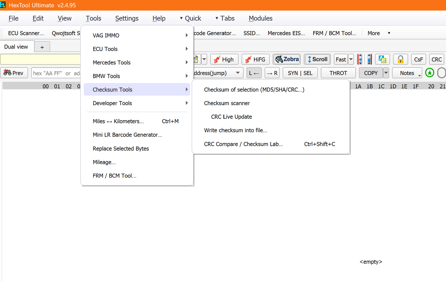Toggle CRC Live Update option
The height and width of the screenshot is (281, 446).
click(x=271, y=117)
